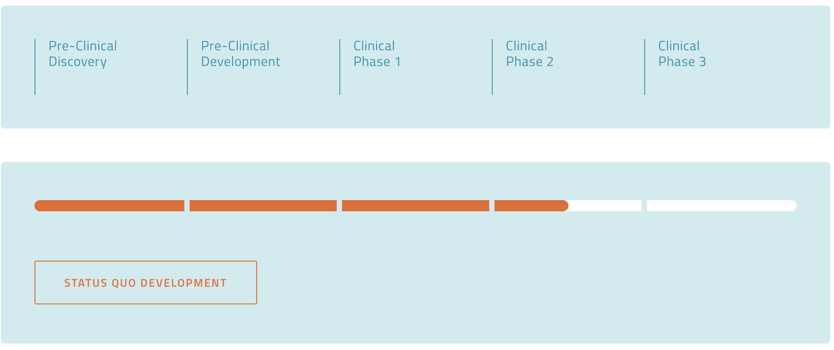Viewport: 834px width, 350px height.
Task: Click the third orange progress bar segment
Action: click(415, 206)
